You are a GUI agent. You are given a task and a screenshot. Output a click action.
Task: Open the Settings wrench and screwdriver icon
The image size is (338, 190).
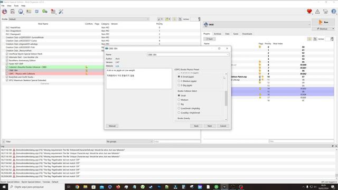pos(61,12)
